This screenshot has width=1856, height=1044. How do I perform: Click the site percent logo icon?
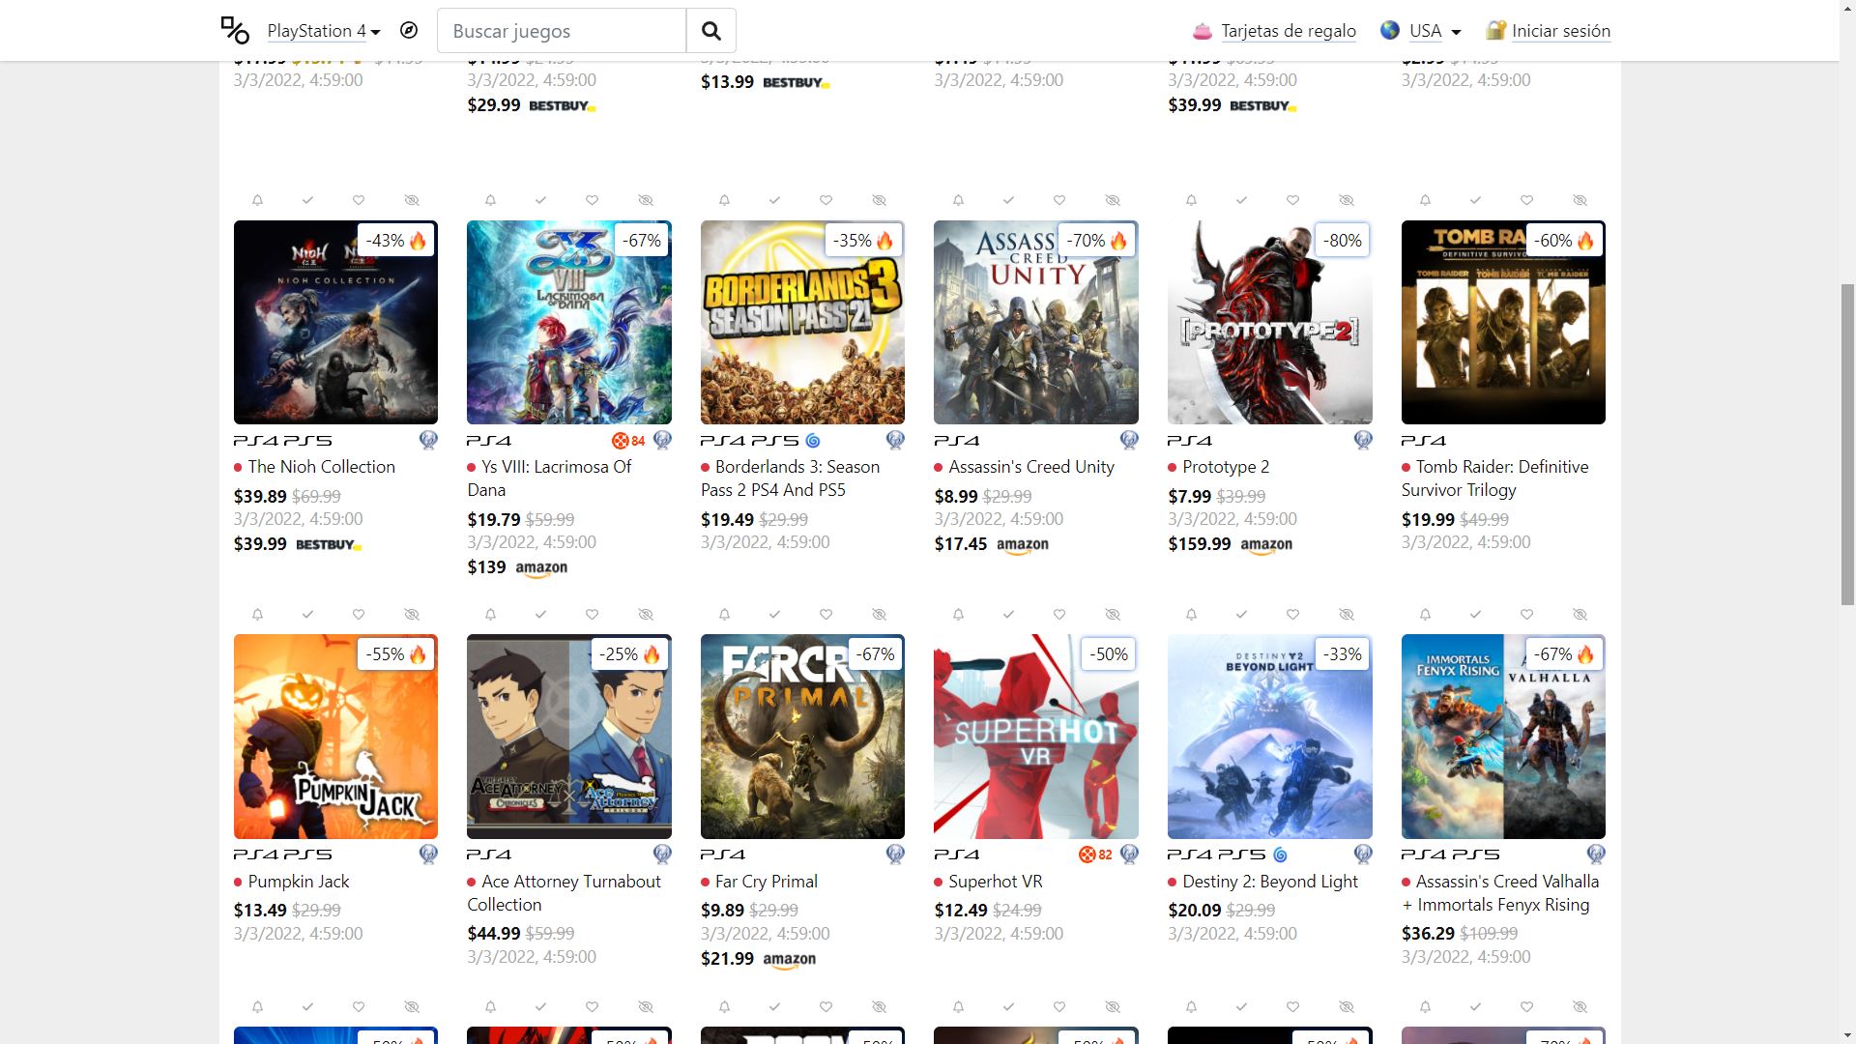tap(235, 31)
